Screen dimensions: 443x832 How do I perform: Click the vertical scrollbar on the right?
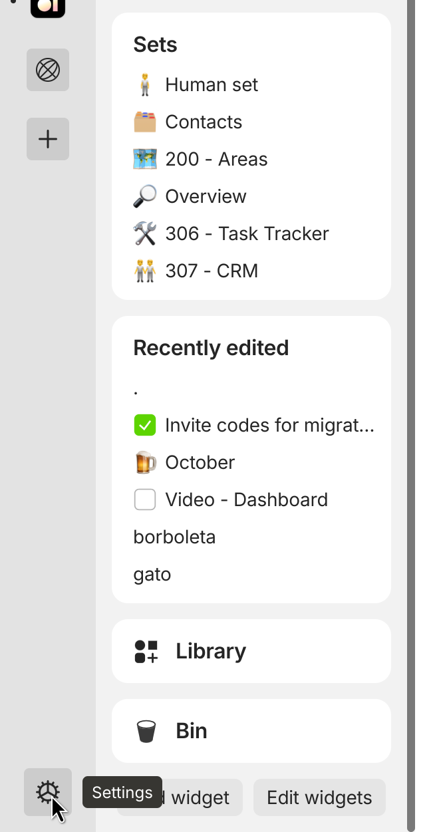pos(411,399)
